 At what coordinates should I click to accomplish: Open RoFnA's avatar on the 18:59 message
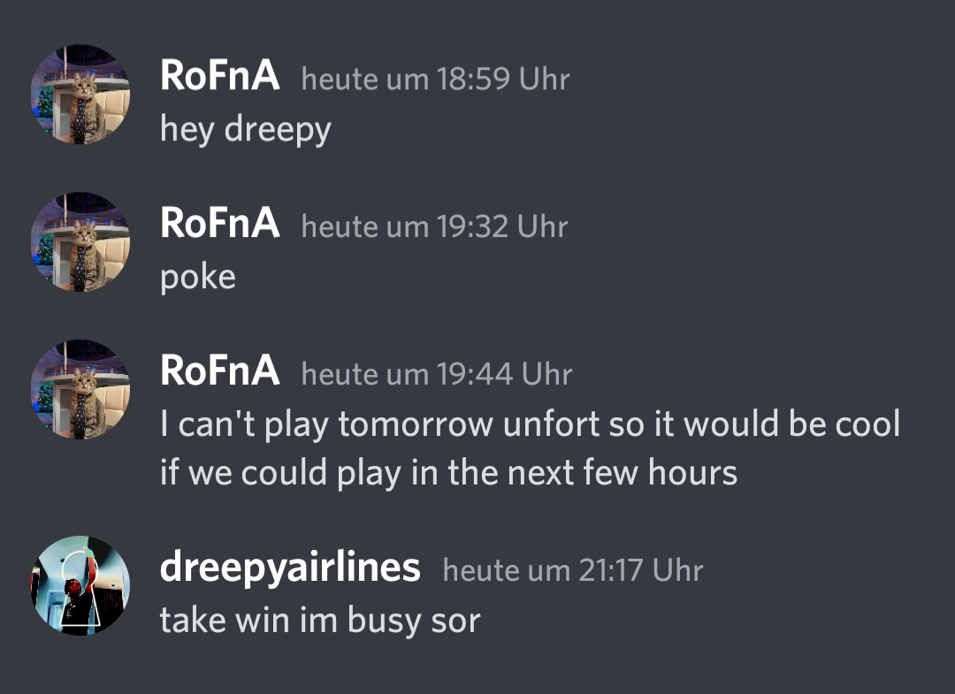pos(80,95)
